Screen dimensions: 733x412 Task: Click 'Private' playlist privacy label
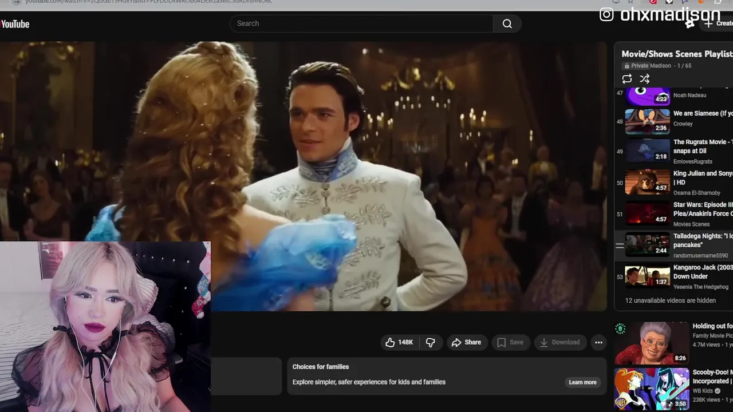pos(640,66)
